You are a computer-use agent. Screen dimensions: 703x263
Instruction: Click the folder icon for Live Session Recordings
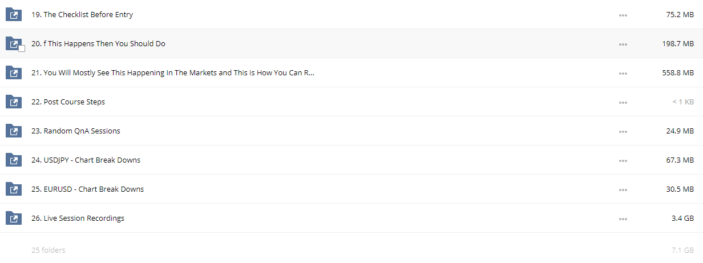pos(14,219)
